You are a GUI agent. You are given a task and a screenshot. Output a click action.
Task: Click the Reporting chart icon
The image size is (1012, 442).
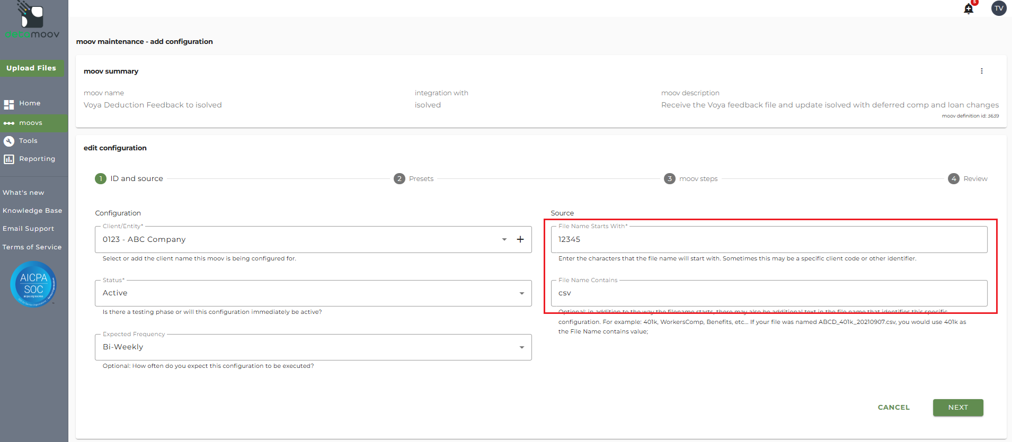(9, 159)
